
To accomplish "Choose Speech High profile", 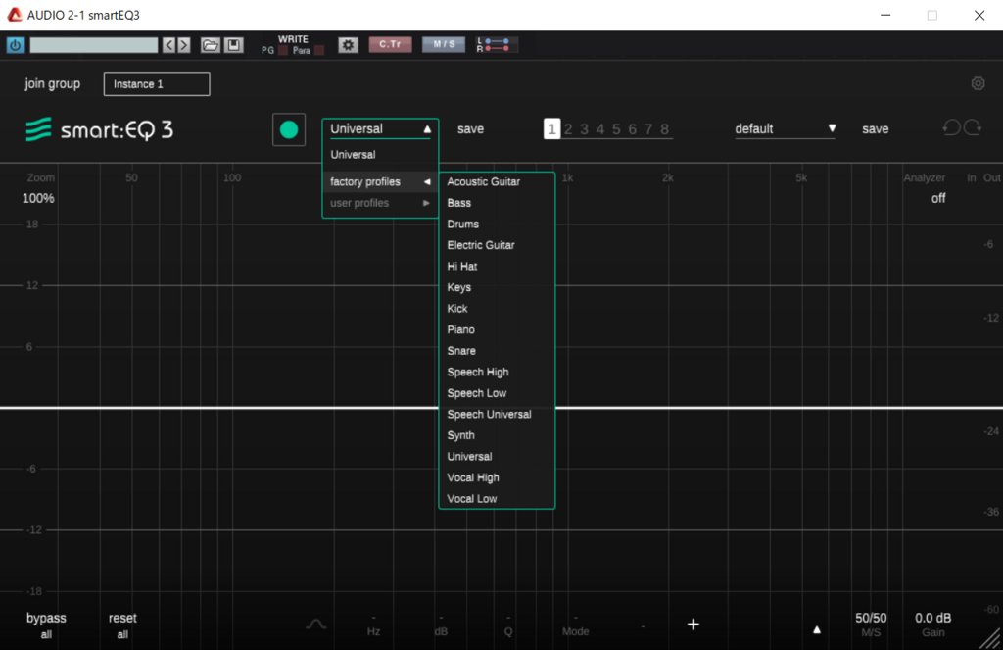I will tap(497, 373).
